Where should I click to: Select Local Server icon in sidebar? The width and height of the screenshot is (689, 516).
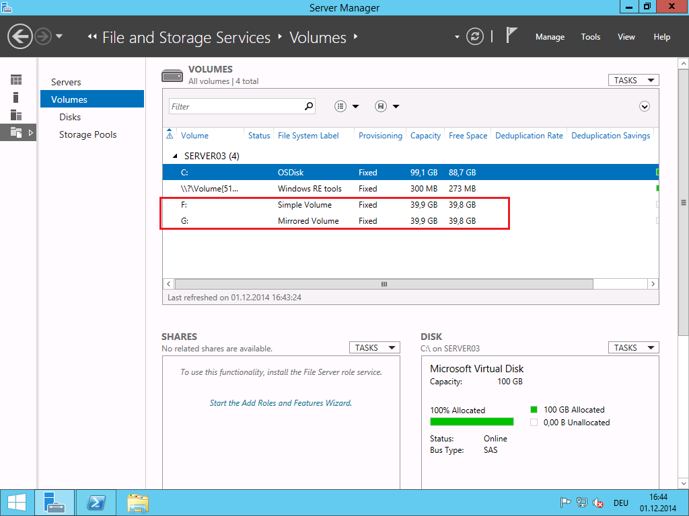[16, 97]
